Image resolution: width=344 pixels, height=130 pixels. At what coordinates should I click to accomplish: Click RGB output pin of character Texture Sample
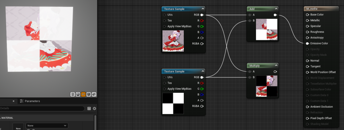pos(202,15)
